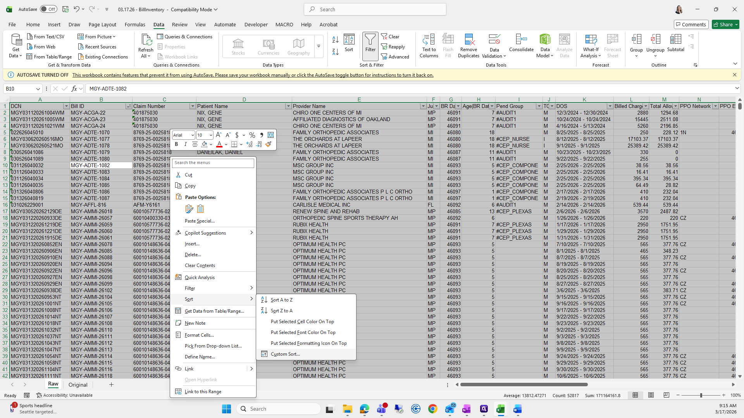
Task: Click the Filter funnel icon in ribbon
Action: click(x=370, y=43)
